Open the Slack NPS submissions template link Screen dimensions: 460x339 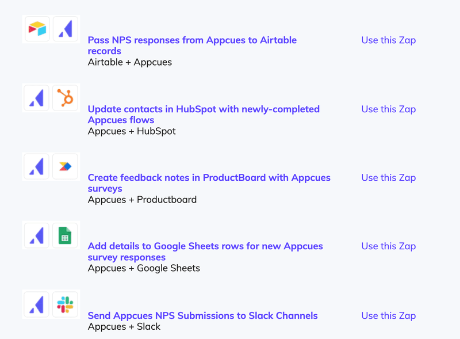(202, 315)
